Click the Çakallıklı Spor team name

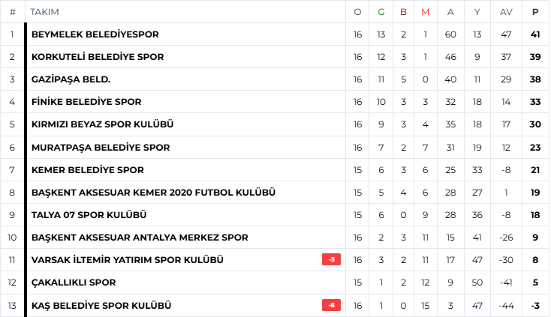pos(73,283)
